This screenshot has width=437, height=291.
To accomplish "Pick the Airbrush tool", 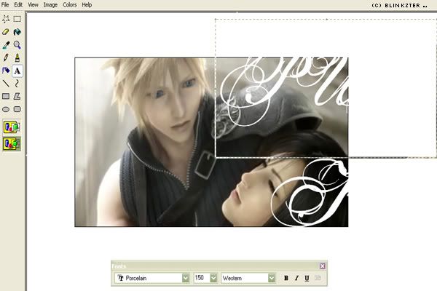I will tap(6, 71).
